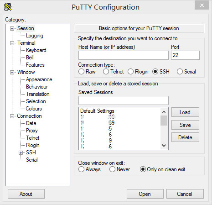Click the sessions list scrollbar thumb
This screenshot has width=212, height=205.
click(x=164, y=121)
